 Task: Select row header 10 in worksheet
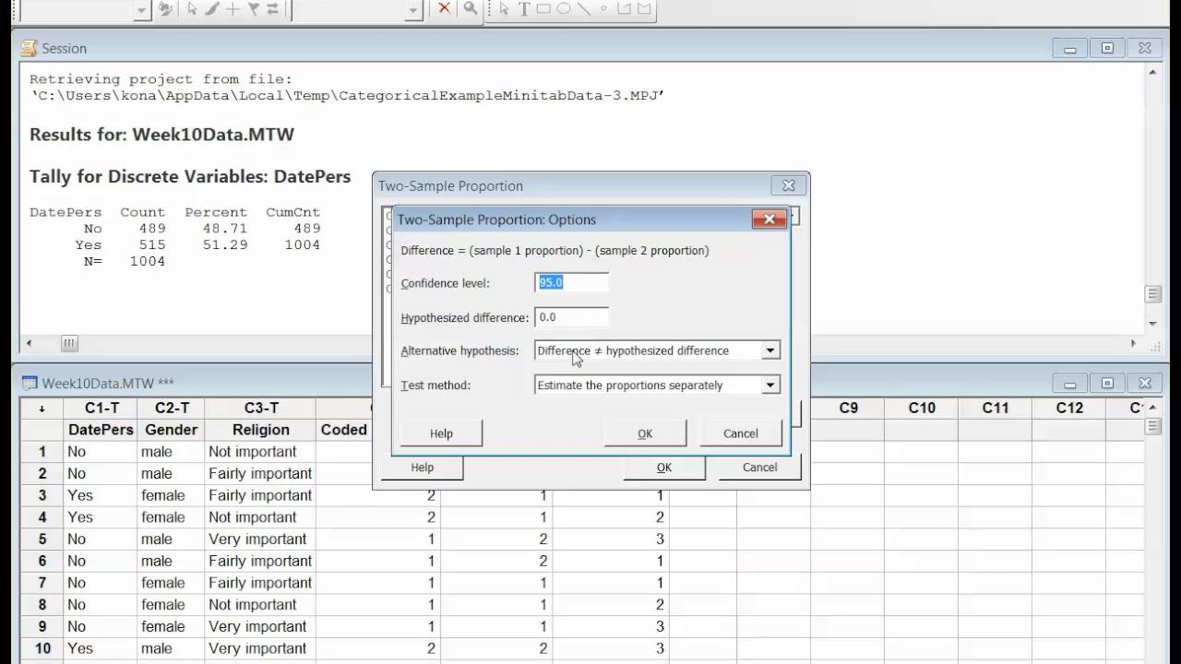tap(42, 648)
